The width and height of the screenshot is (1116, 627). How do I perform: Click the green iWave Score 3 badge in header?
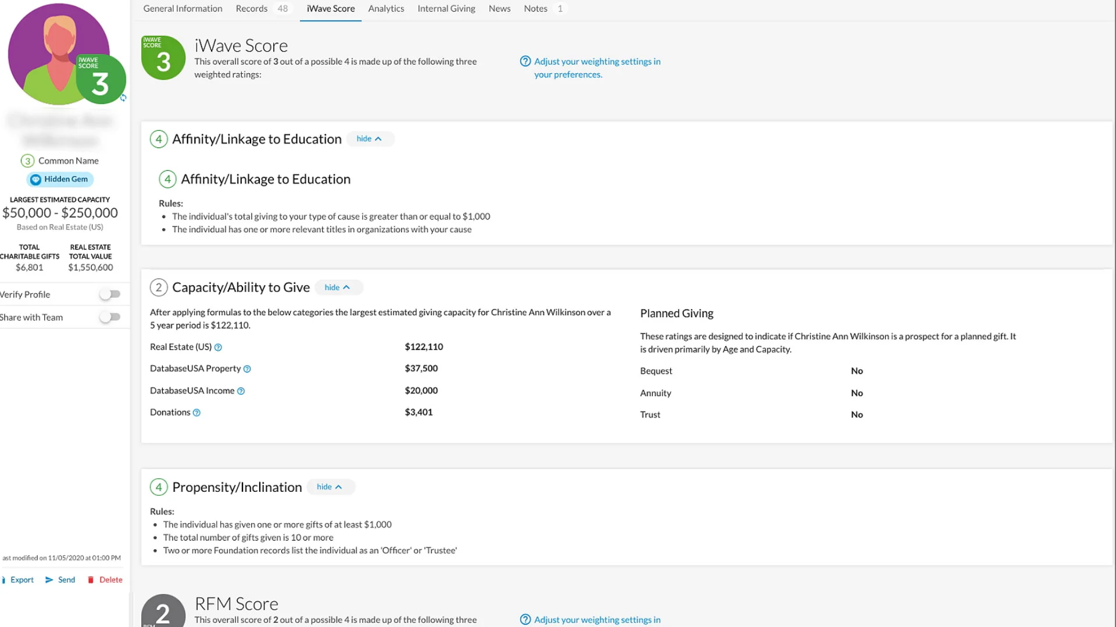coord(163,57)
